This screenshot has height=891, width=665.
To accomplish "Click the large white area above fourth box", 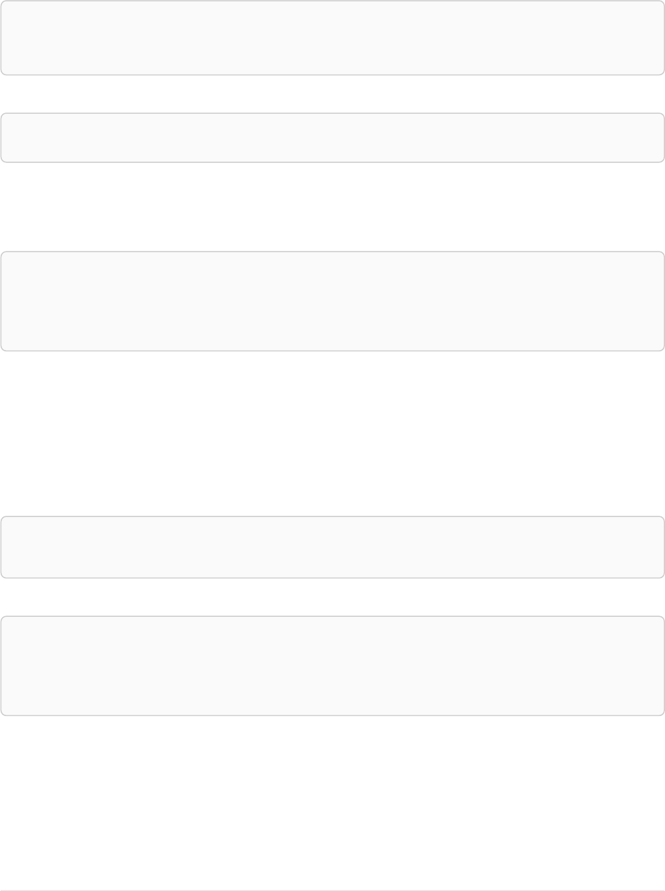I will (x=332, y=433).
